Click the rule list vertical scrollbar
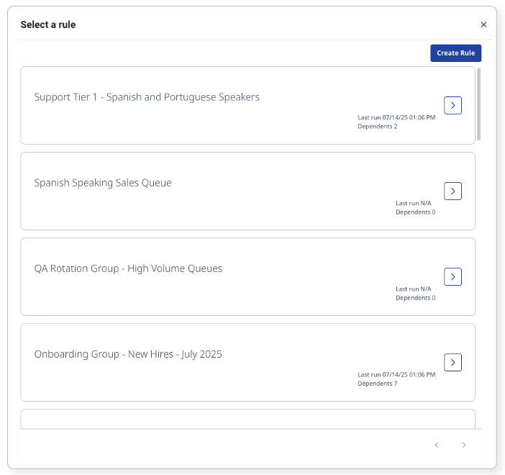 (479, 104)
